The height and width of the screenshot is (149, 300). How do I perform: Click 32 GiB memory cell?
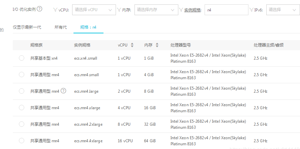click(x=150, y=124)
